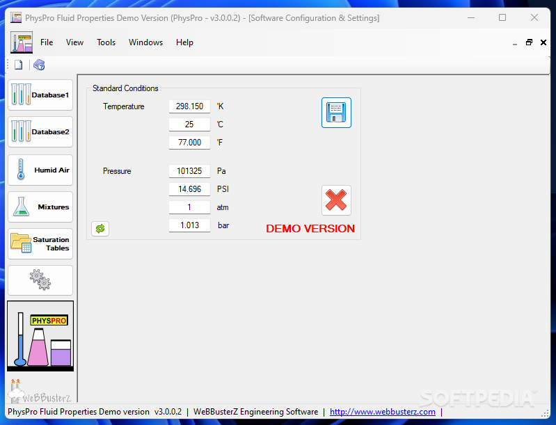556x425 pixels.
Task: Click the gears settings sidebar button
Action: click(40, 280)
